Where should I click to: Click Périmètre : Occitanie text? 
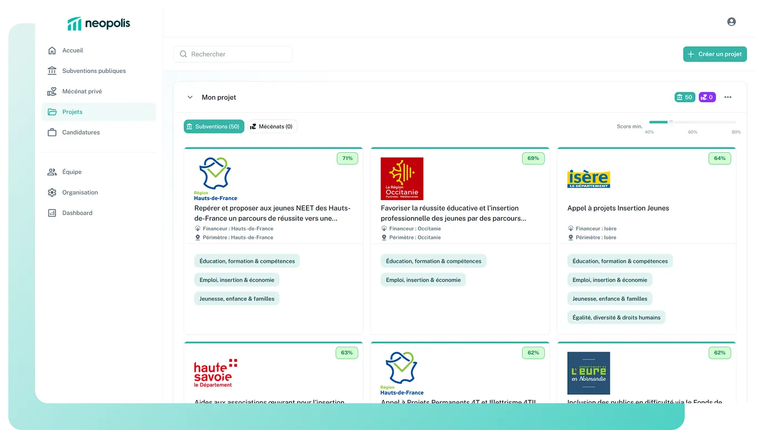(x=415, y=238)
